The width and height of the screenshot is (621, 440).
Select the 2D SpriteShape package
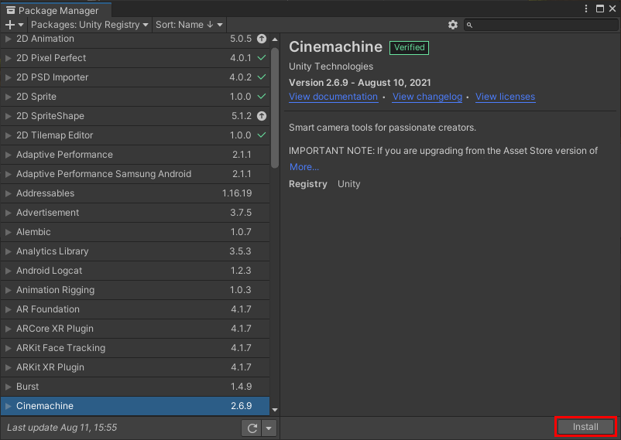point(135,116)
